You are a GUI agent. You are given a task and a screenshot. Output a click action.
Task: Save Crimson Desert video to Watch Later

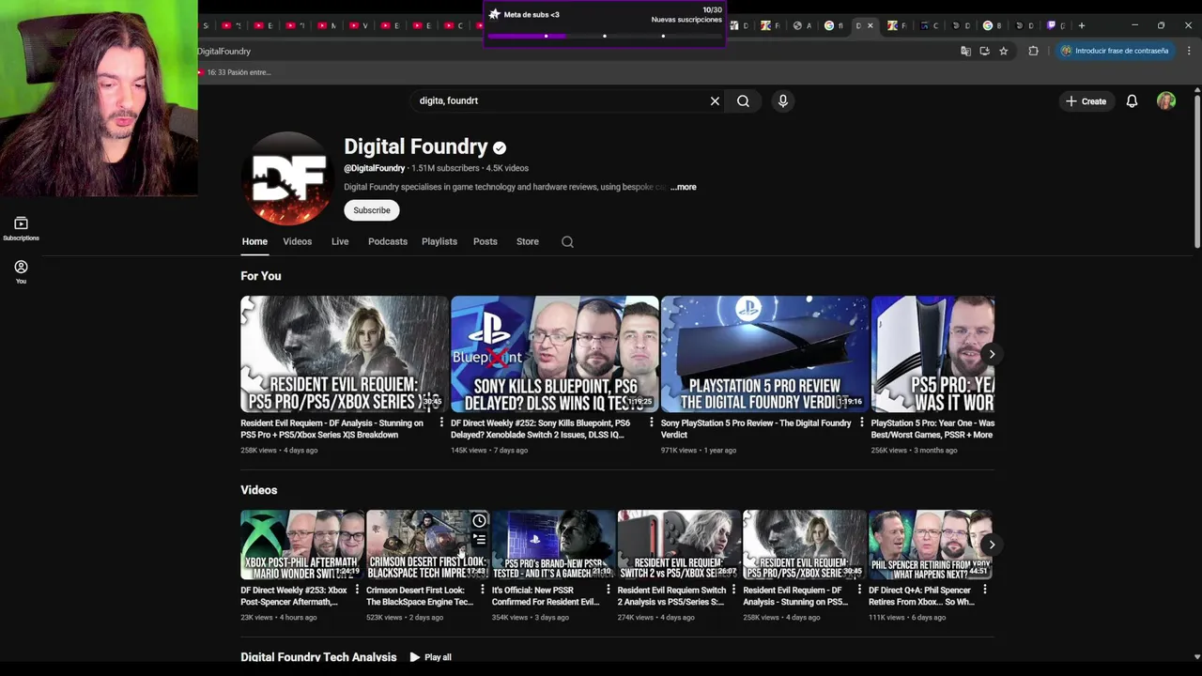[x=479, y=521]
